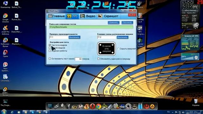The width and height of the screenshot is (203, 114).
Task: Enable the Время кадров checkbox
Action: point(50,48)
